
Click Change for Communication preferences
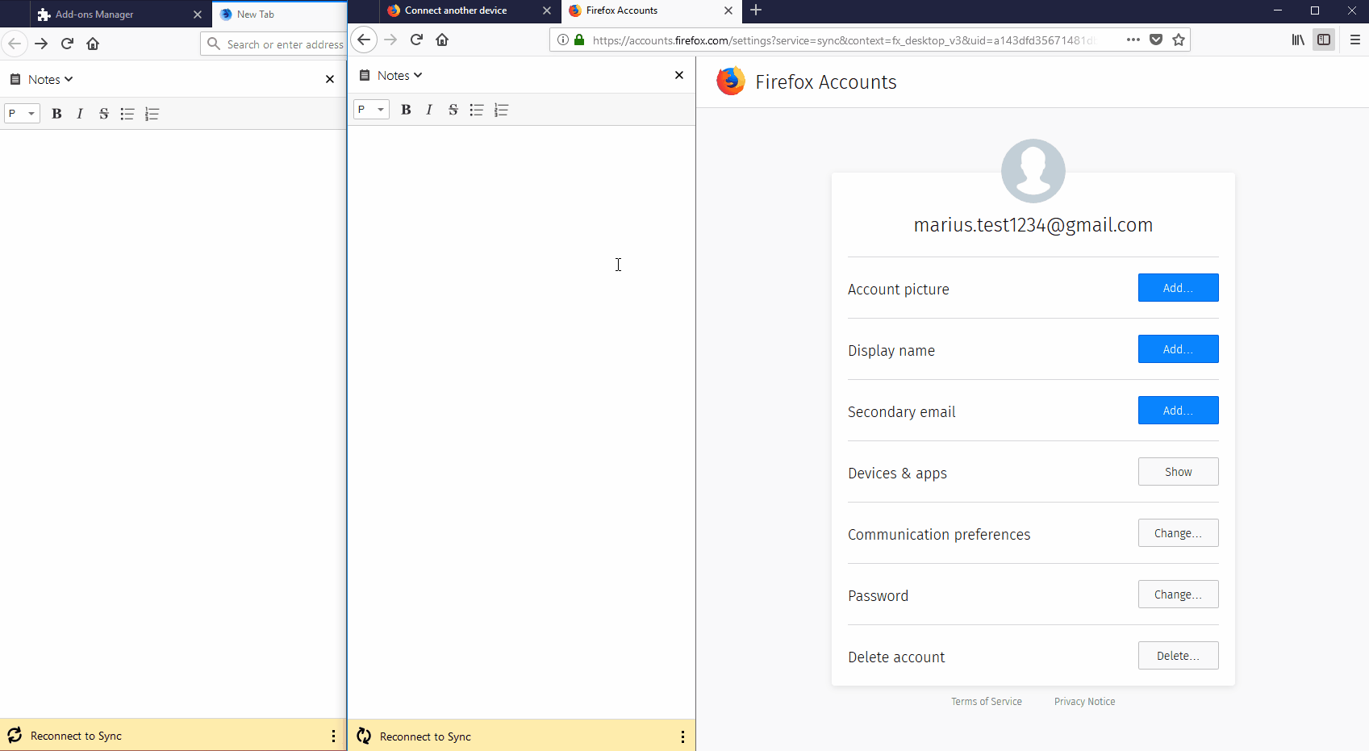(1178, 533)
